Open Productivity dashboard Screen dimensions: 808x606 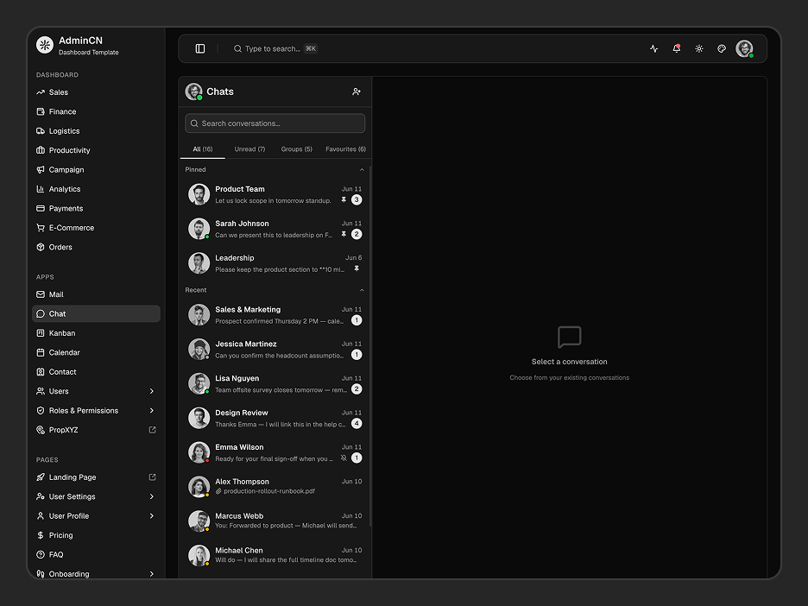click(x=96, y=150)
